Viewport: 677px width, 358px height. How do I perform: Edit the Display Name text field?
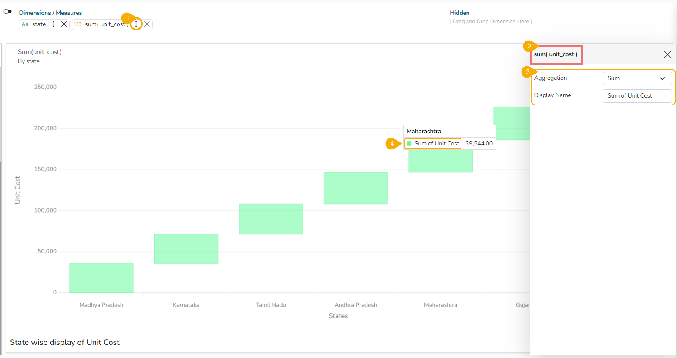[637, 96]
